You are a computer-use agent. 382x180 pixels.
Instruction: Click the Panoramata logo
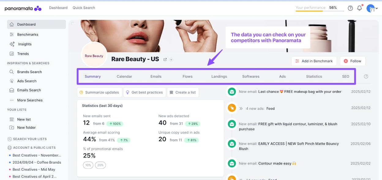[23, 8]
